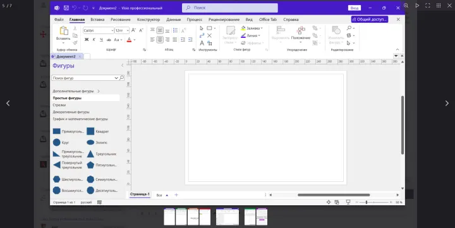
Task: Click the presentation mode icon in status bar
Action: coord(348,202)
